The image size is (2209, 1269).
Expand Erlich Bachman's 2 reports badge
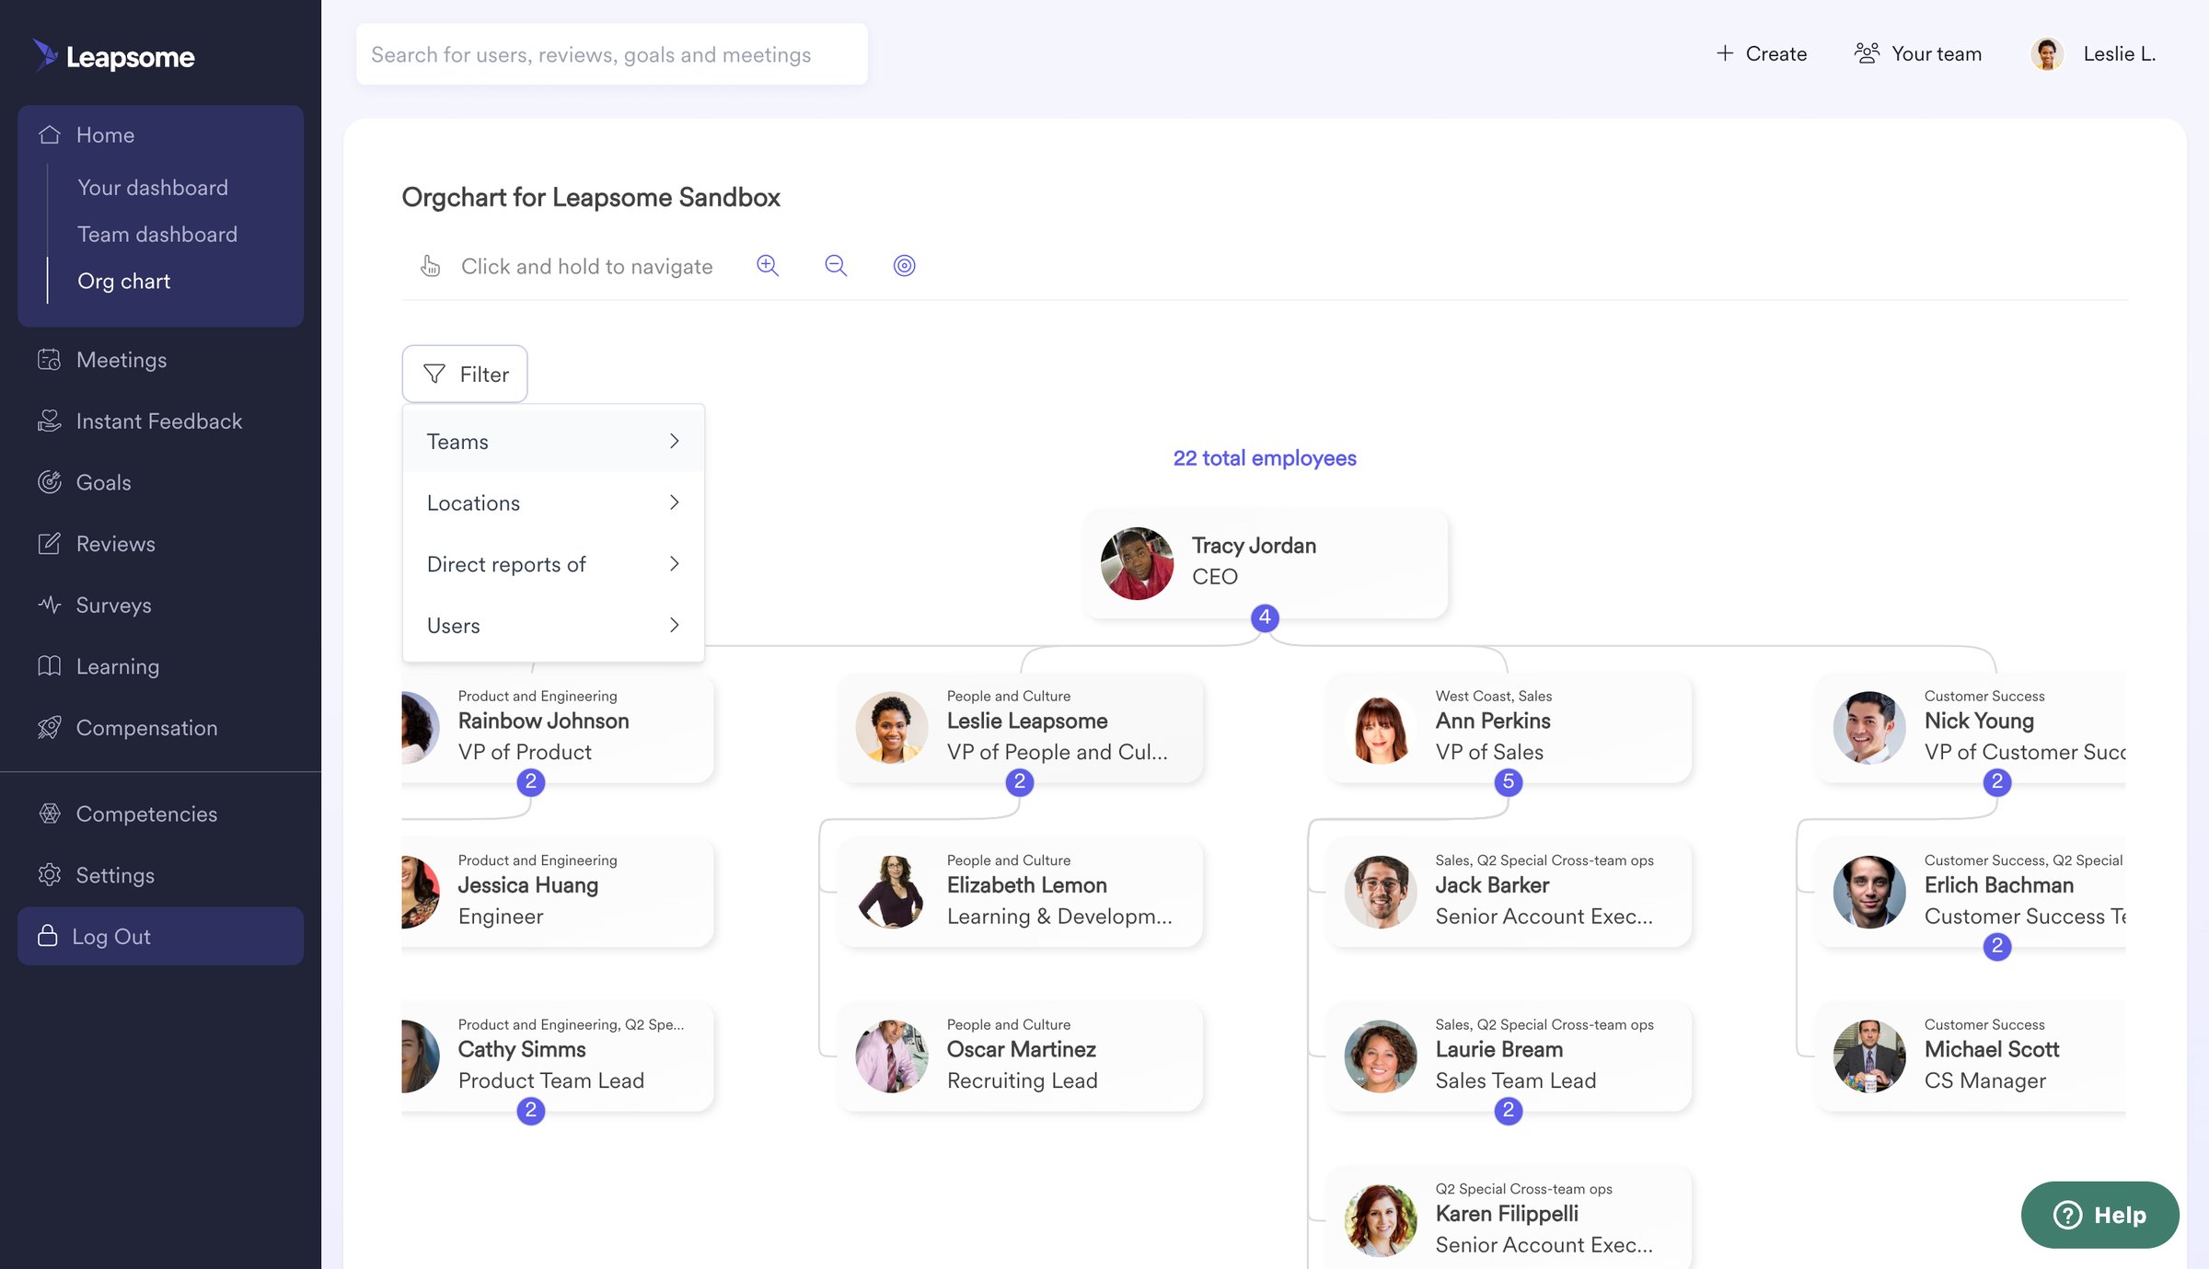pyautogui.click(x=1997, y=946)
